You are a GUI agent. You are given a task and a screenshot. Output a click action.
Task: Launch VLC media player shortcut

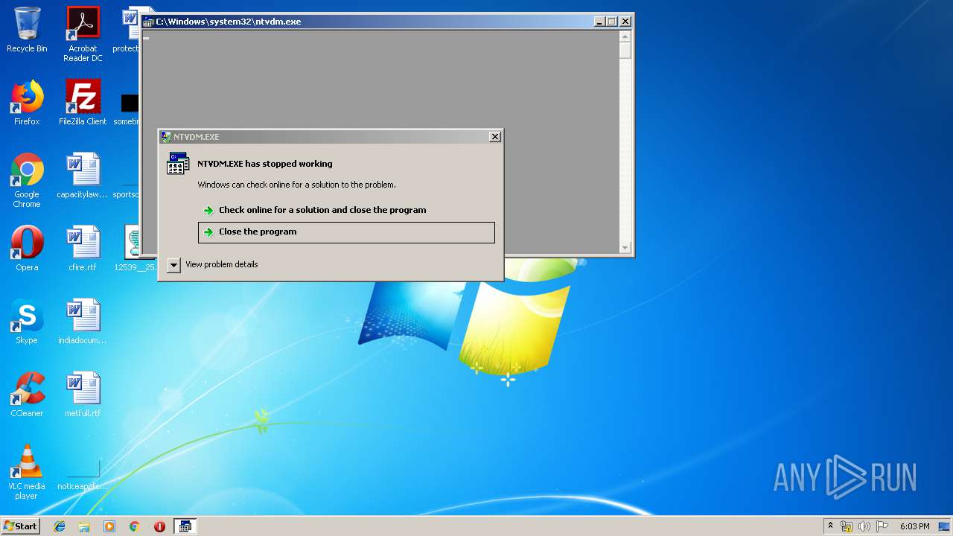[27, 472]
